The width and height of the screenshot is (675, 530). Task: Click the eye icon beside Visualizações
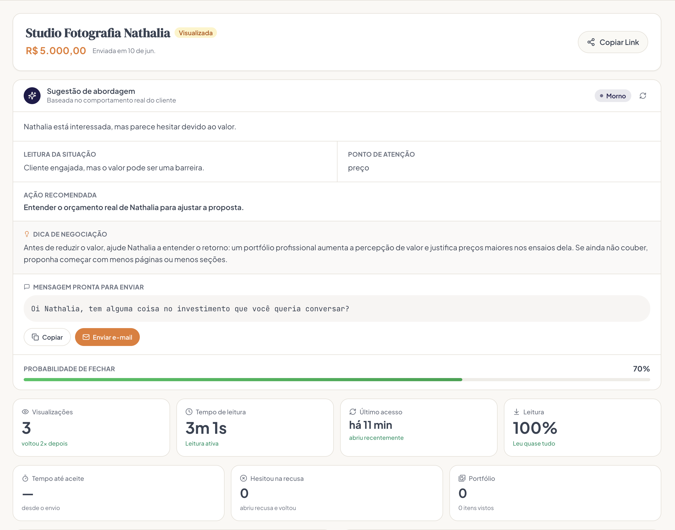tap(25, 412)
